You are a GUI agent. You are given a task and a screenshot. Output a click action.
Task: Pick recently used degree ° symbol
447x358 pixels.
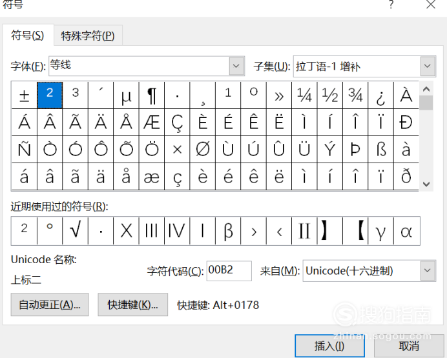pos(50,231)
